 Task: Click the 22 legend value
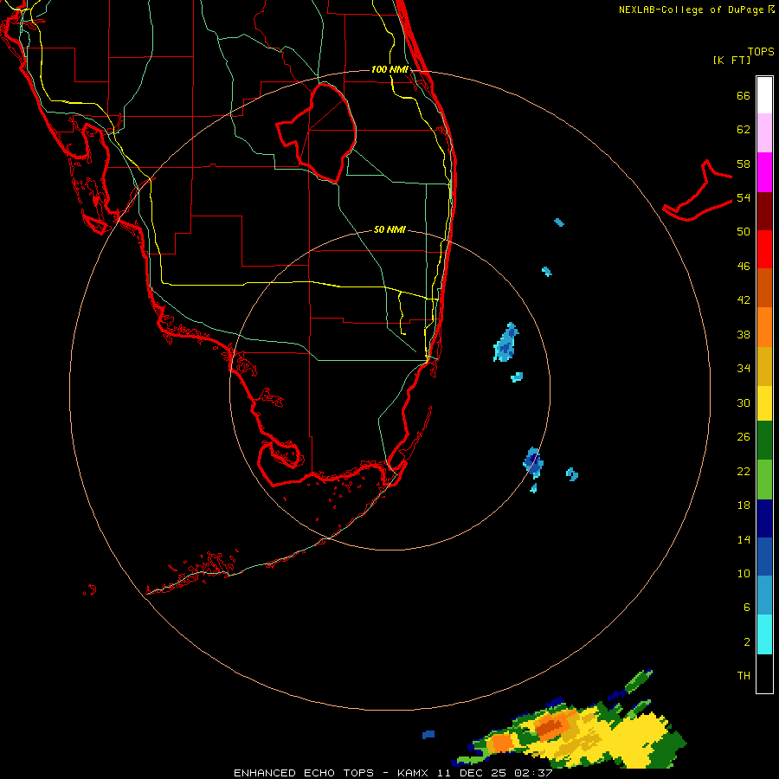click(744, 471)
